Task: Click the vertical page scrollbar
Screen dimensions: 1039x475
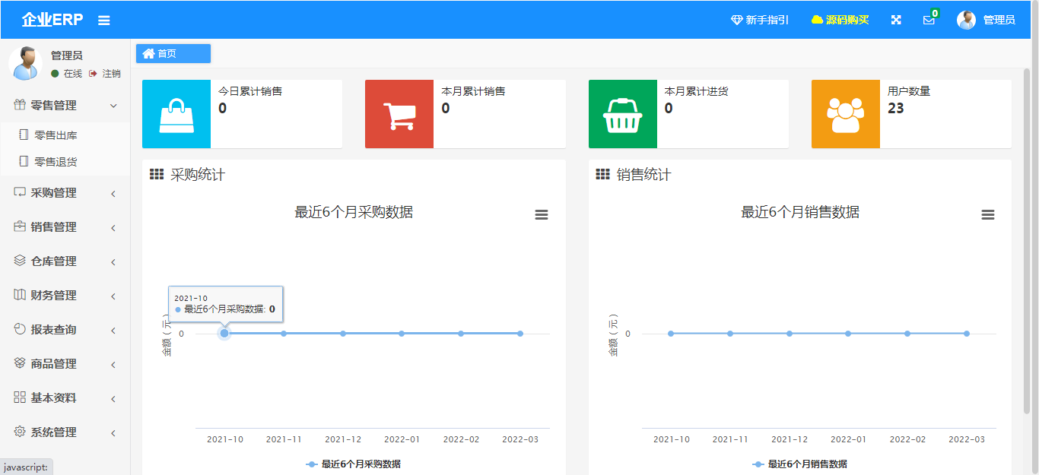Action: pyautogui.click(x=1027, y=242)
